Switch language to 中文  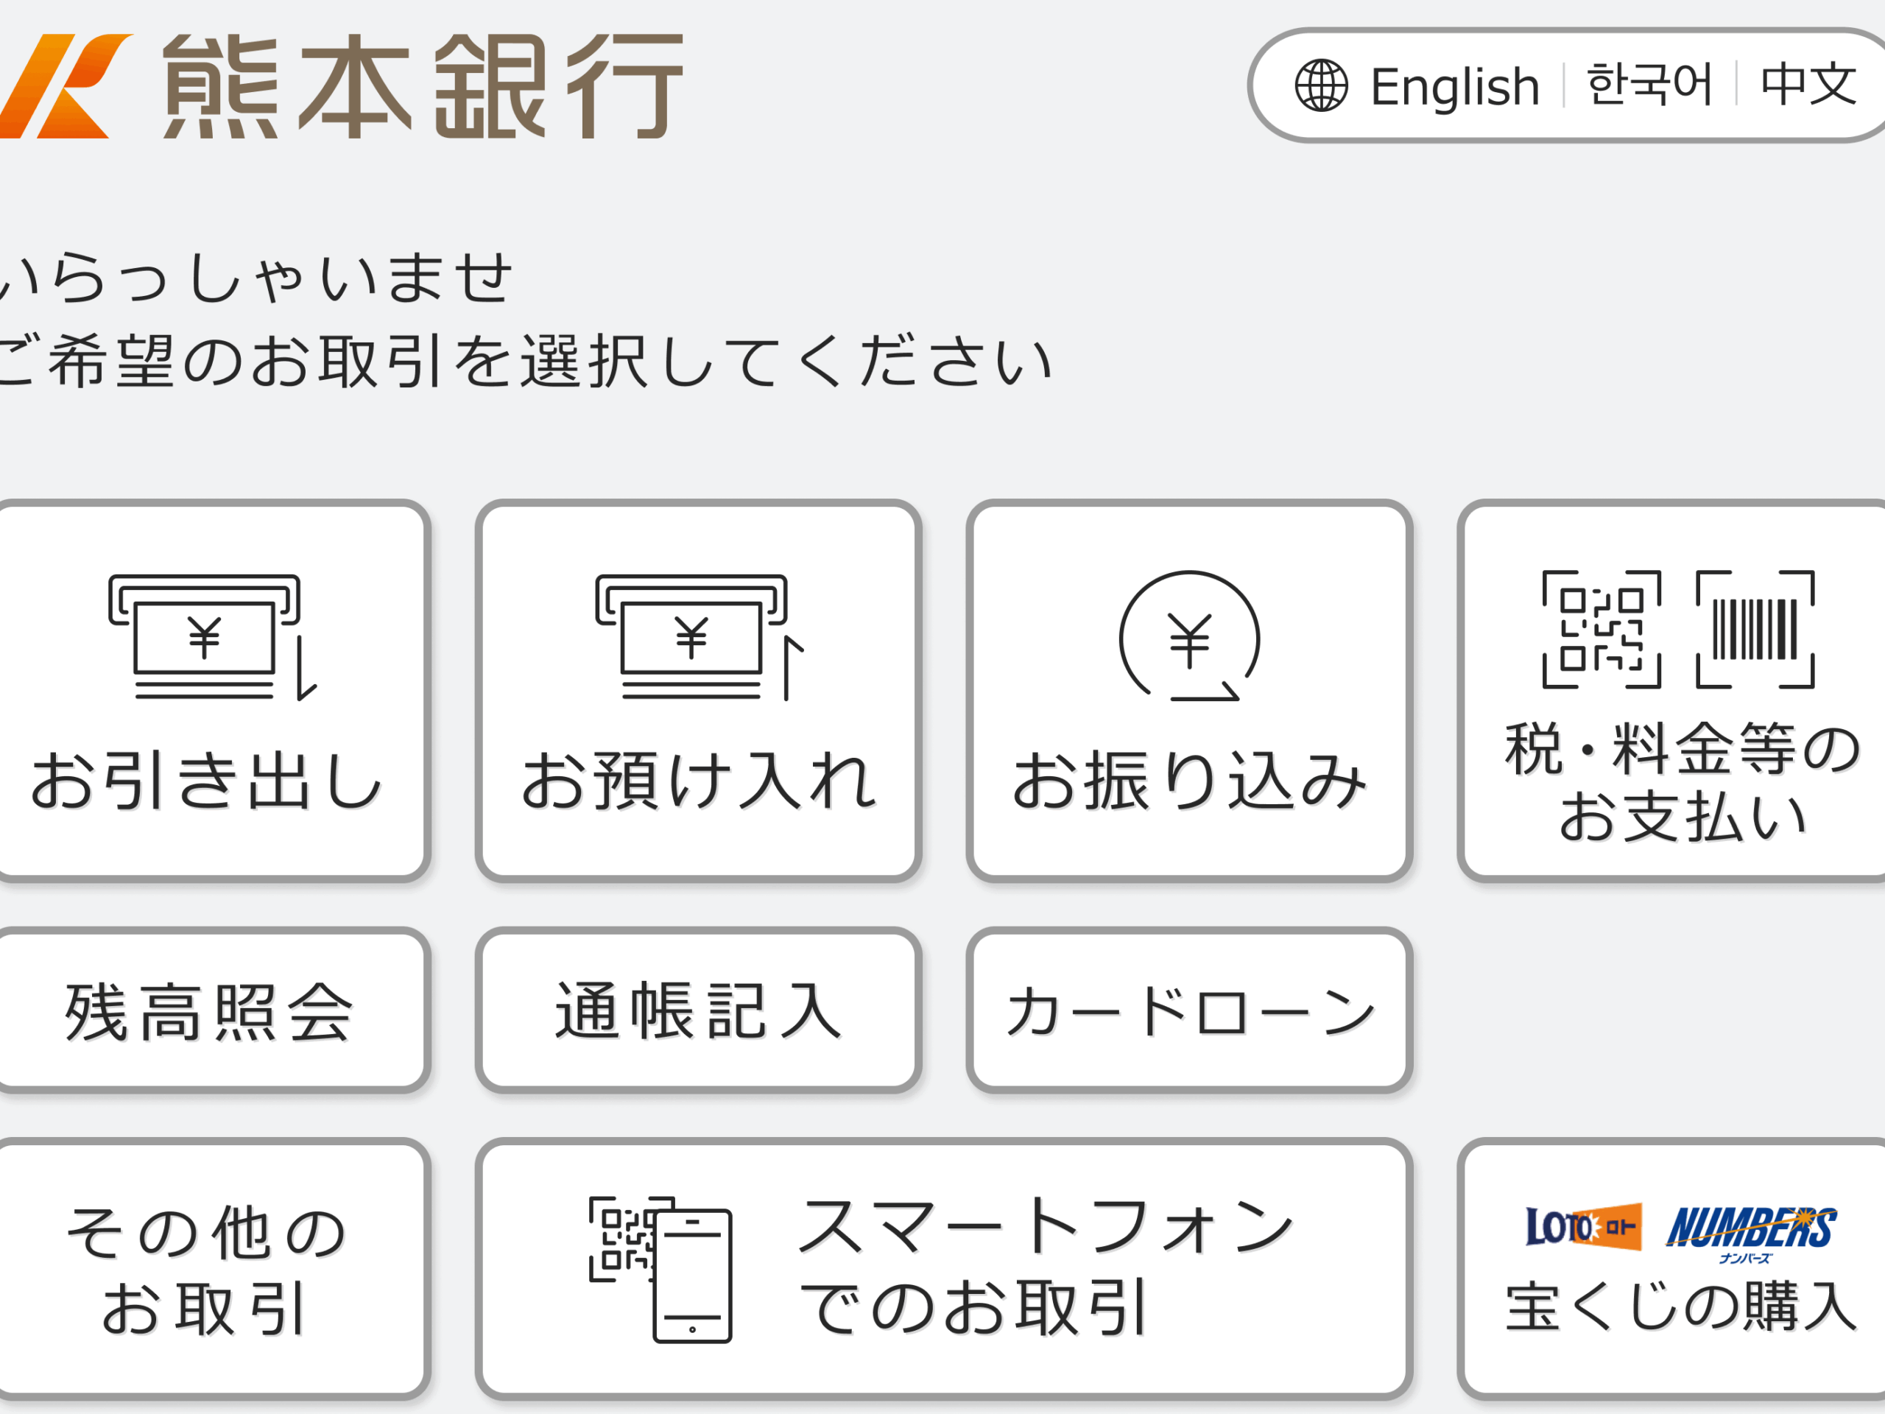click(x=1808, y=85)
